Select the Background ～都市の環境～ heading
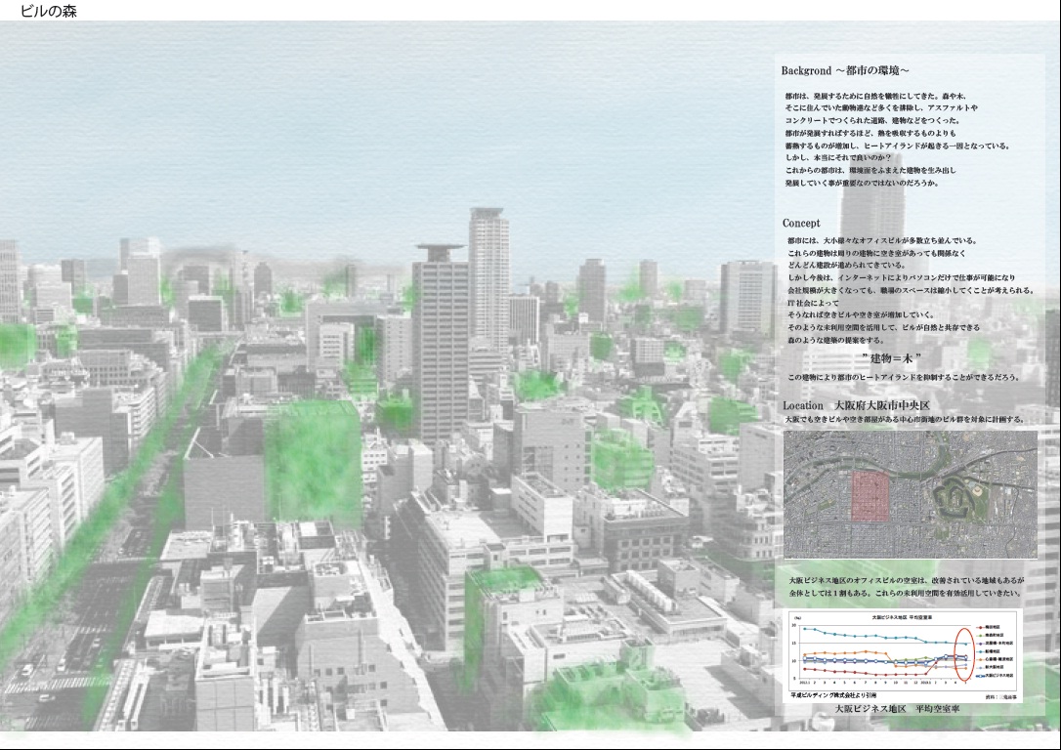 [845, 71]
